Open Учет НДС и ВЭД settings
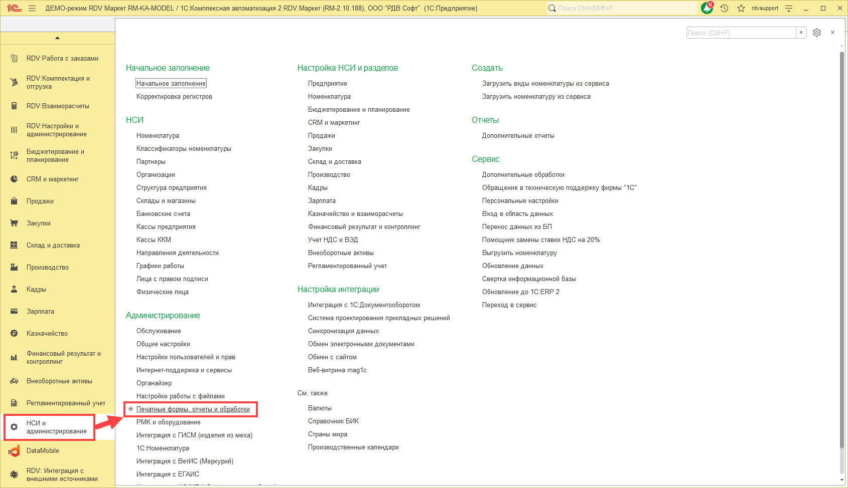Image resolution: width=848 pixels, height=488 pixels. [333, 240]
